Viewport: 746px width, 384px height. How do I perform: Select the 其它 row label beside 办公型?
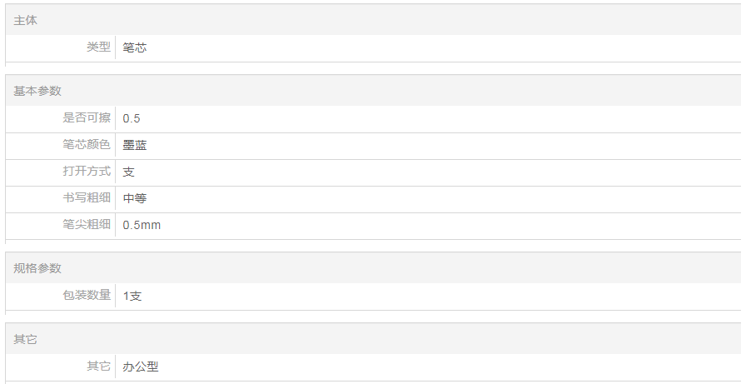click(98, 366)
